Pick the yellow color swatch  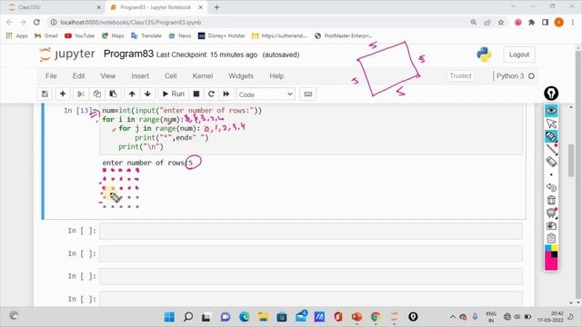(x=555, y=248)
